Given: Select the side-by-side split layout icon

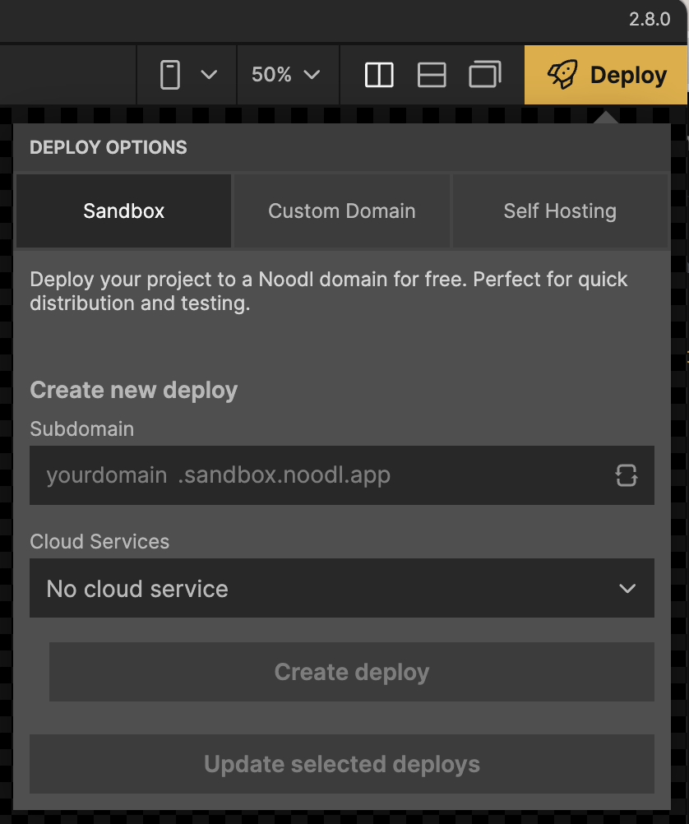Looking at the screenshot, I should 379,75.
